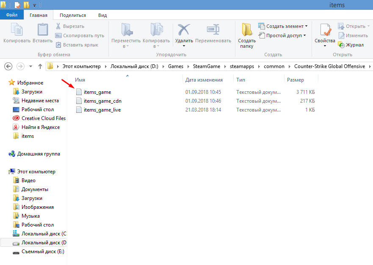Select the items_game file
Image resolution: width=373 pixels, height=265 pixels.
pos(97,92)
